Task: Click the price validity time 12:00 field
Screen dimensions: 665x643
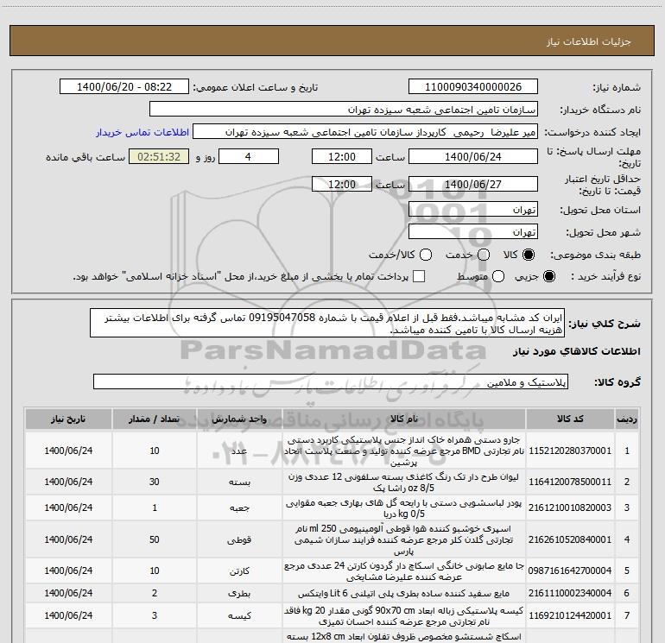Action: coord(342,185)
